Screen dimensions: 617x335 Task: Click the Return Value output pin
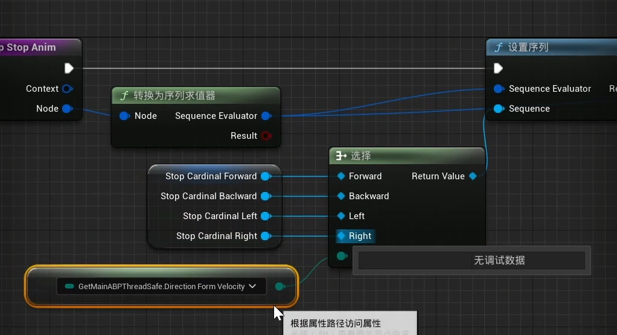point(473,176)
